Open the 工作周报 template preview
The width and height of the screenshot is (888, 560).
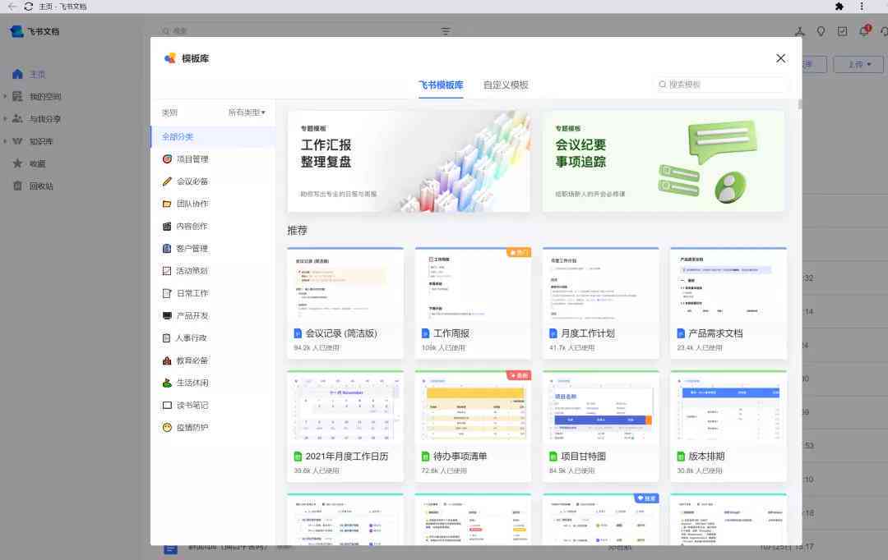tap(473, 285)
